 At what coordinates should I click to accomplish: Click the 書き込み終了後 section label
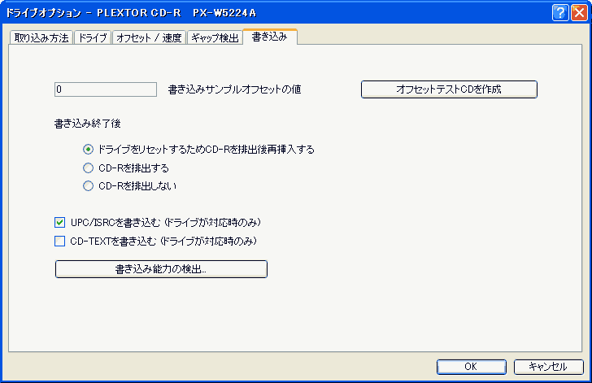click(88, 124)
